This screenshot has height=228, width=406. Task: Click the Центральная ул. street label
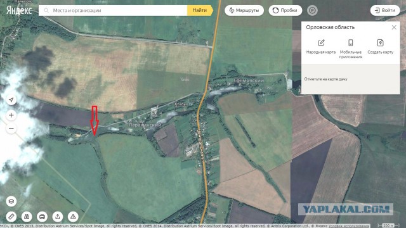(x=202, y=146)
